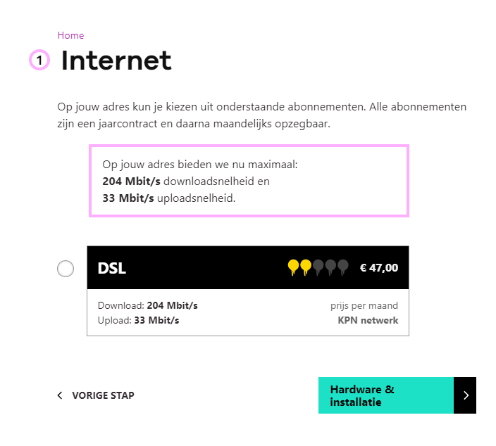Click the step 1 circle indicator

(x=39, y=60)
